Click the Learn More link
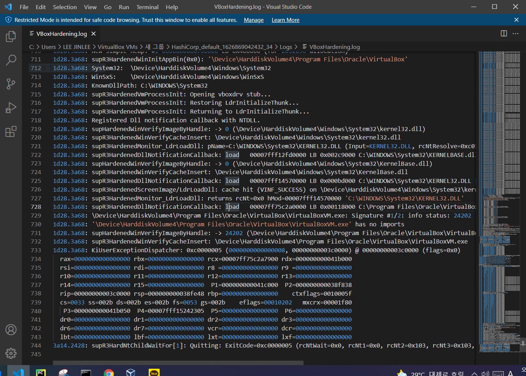Screen dimensions: 526x376 point(285,20)
